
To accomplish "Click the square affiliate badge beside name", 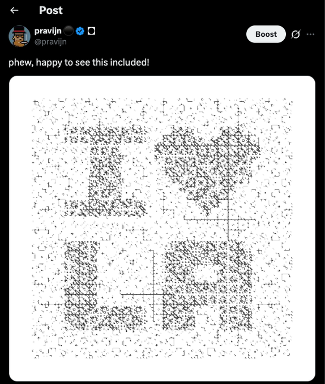I will click(x=91, y=31).
